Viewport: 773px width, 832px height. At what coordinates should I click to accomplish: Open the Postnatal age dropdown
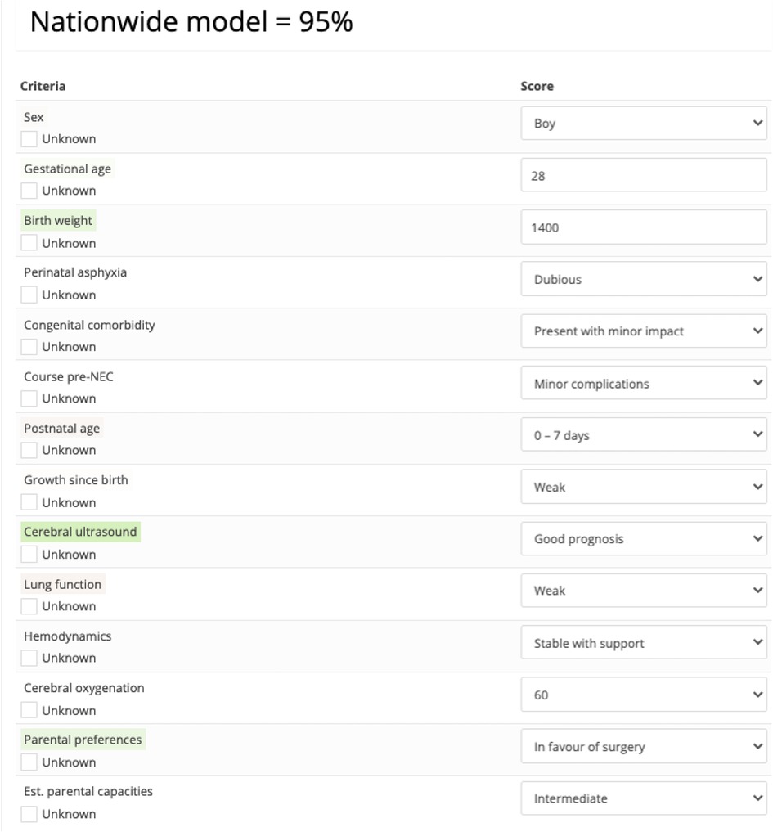pos(644,434)
